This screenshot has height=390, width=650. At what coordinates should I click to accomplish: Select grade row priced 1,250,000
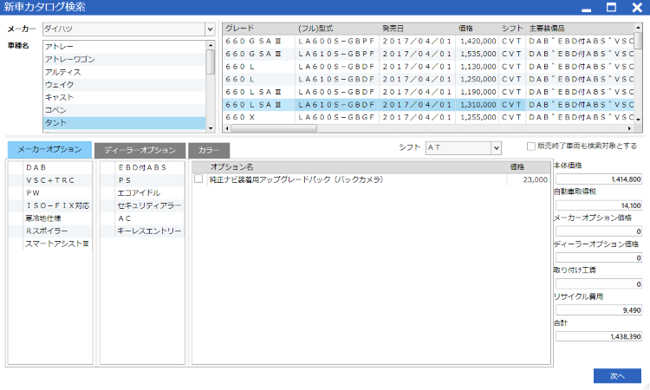coord(429,79)
